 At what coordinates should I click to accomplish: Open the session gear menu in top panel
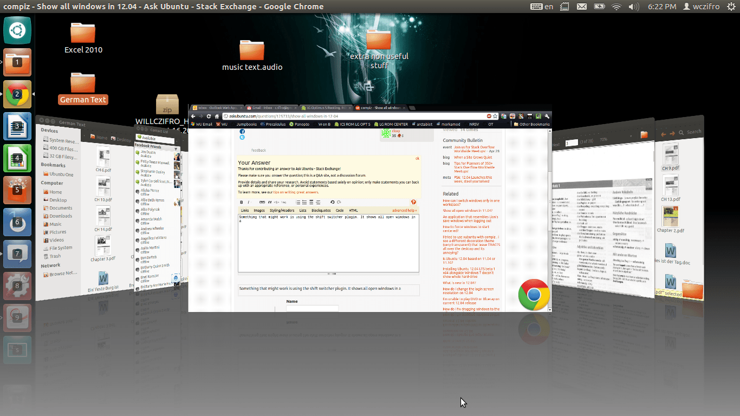click(731, 6)
